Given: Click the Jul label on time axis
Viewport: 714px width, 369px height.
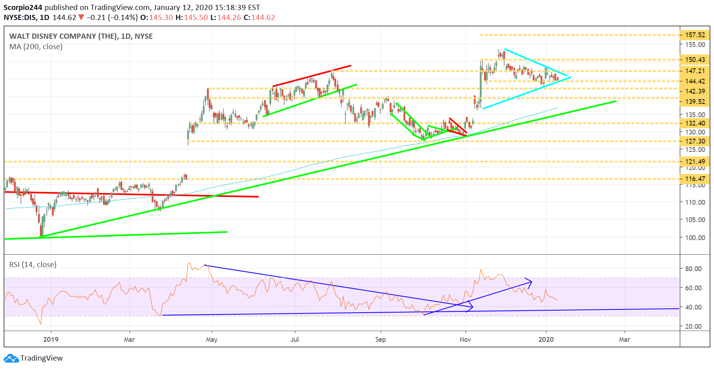Looking at the screenshot, I should coord(295,339).
